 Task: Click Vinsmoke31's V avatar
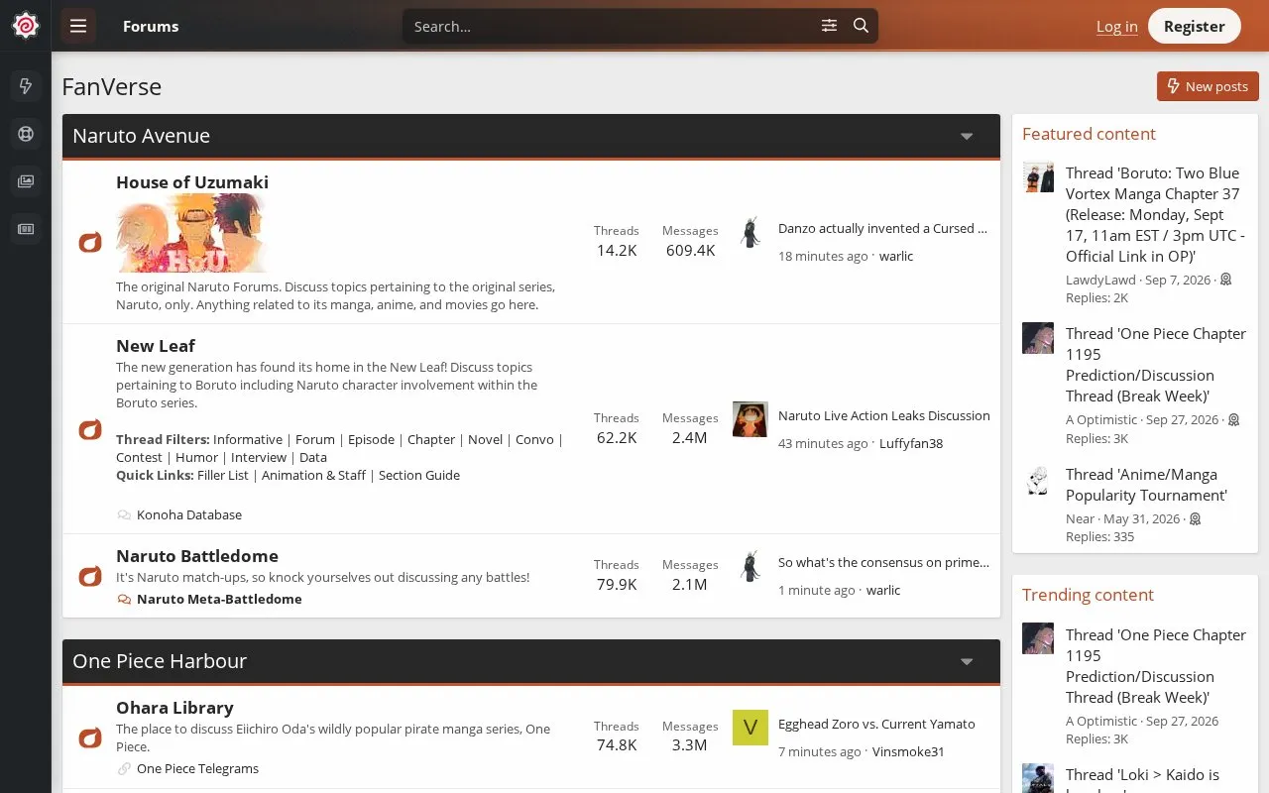pyautogui.click(x=750, y=728)
